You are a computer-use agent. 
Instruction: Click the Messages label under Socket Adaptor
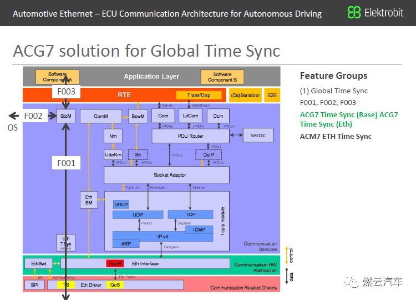[158, 187]
